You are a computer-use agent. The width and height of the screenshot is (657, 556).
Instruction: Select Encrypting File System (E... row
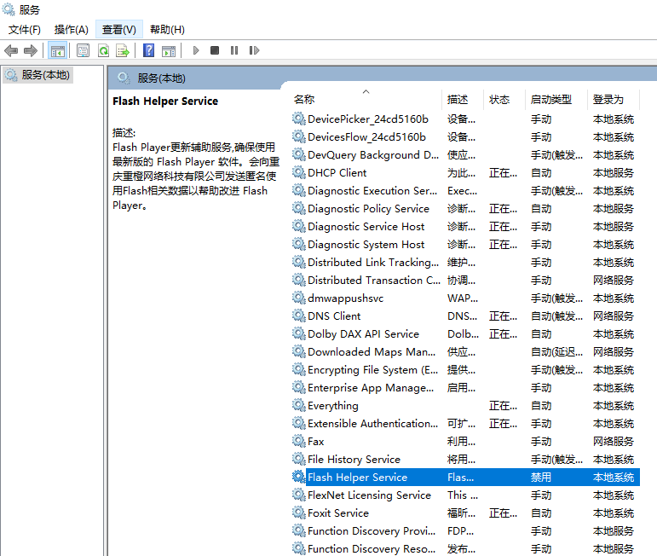click(x=465, y=369)
